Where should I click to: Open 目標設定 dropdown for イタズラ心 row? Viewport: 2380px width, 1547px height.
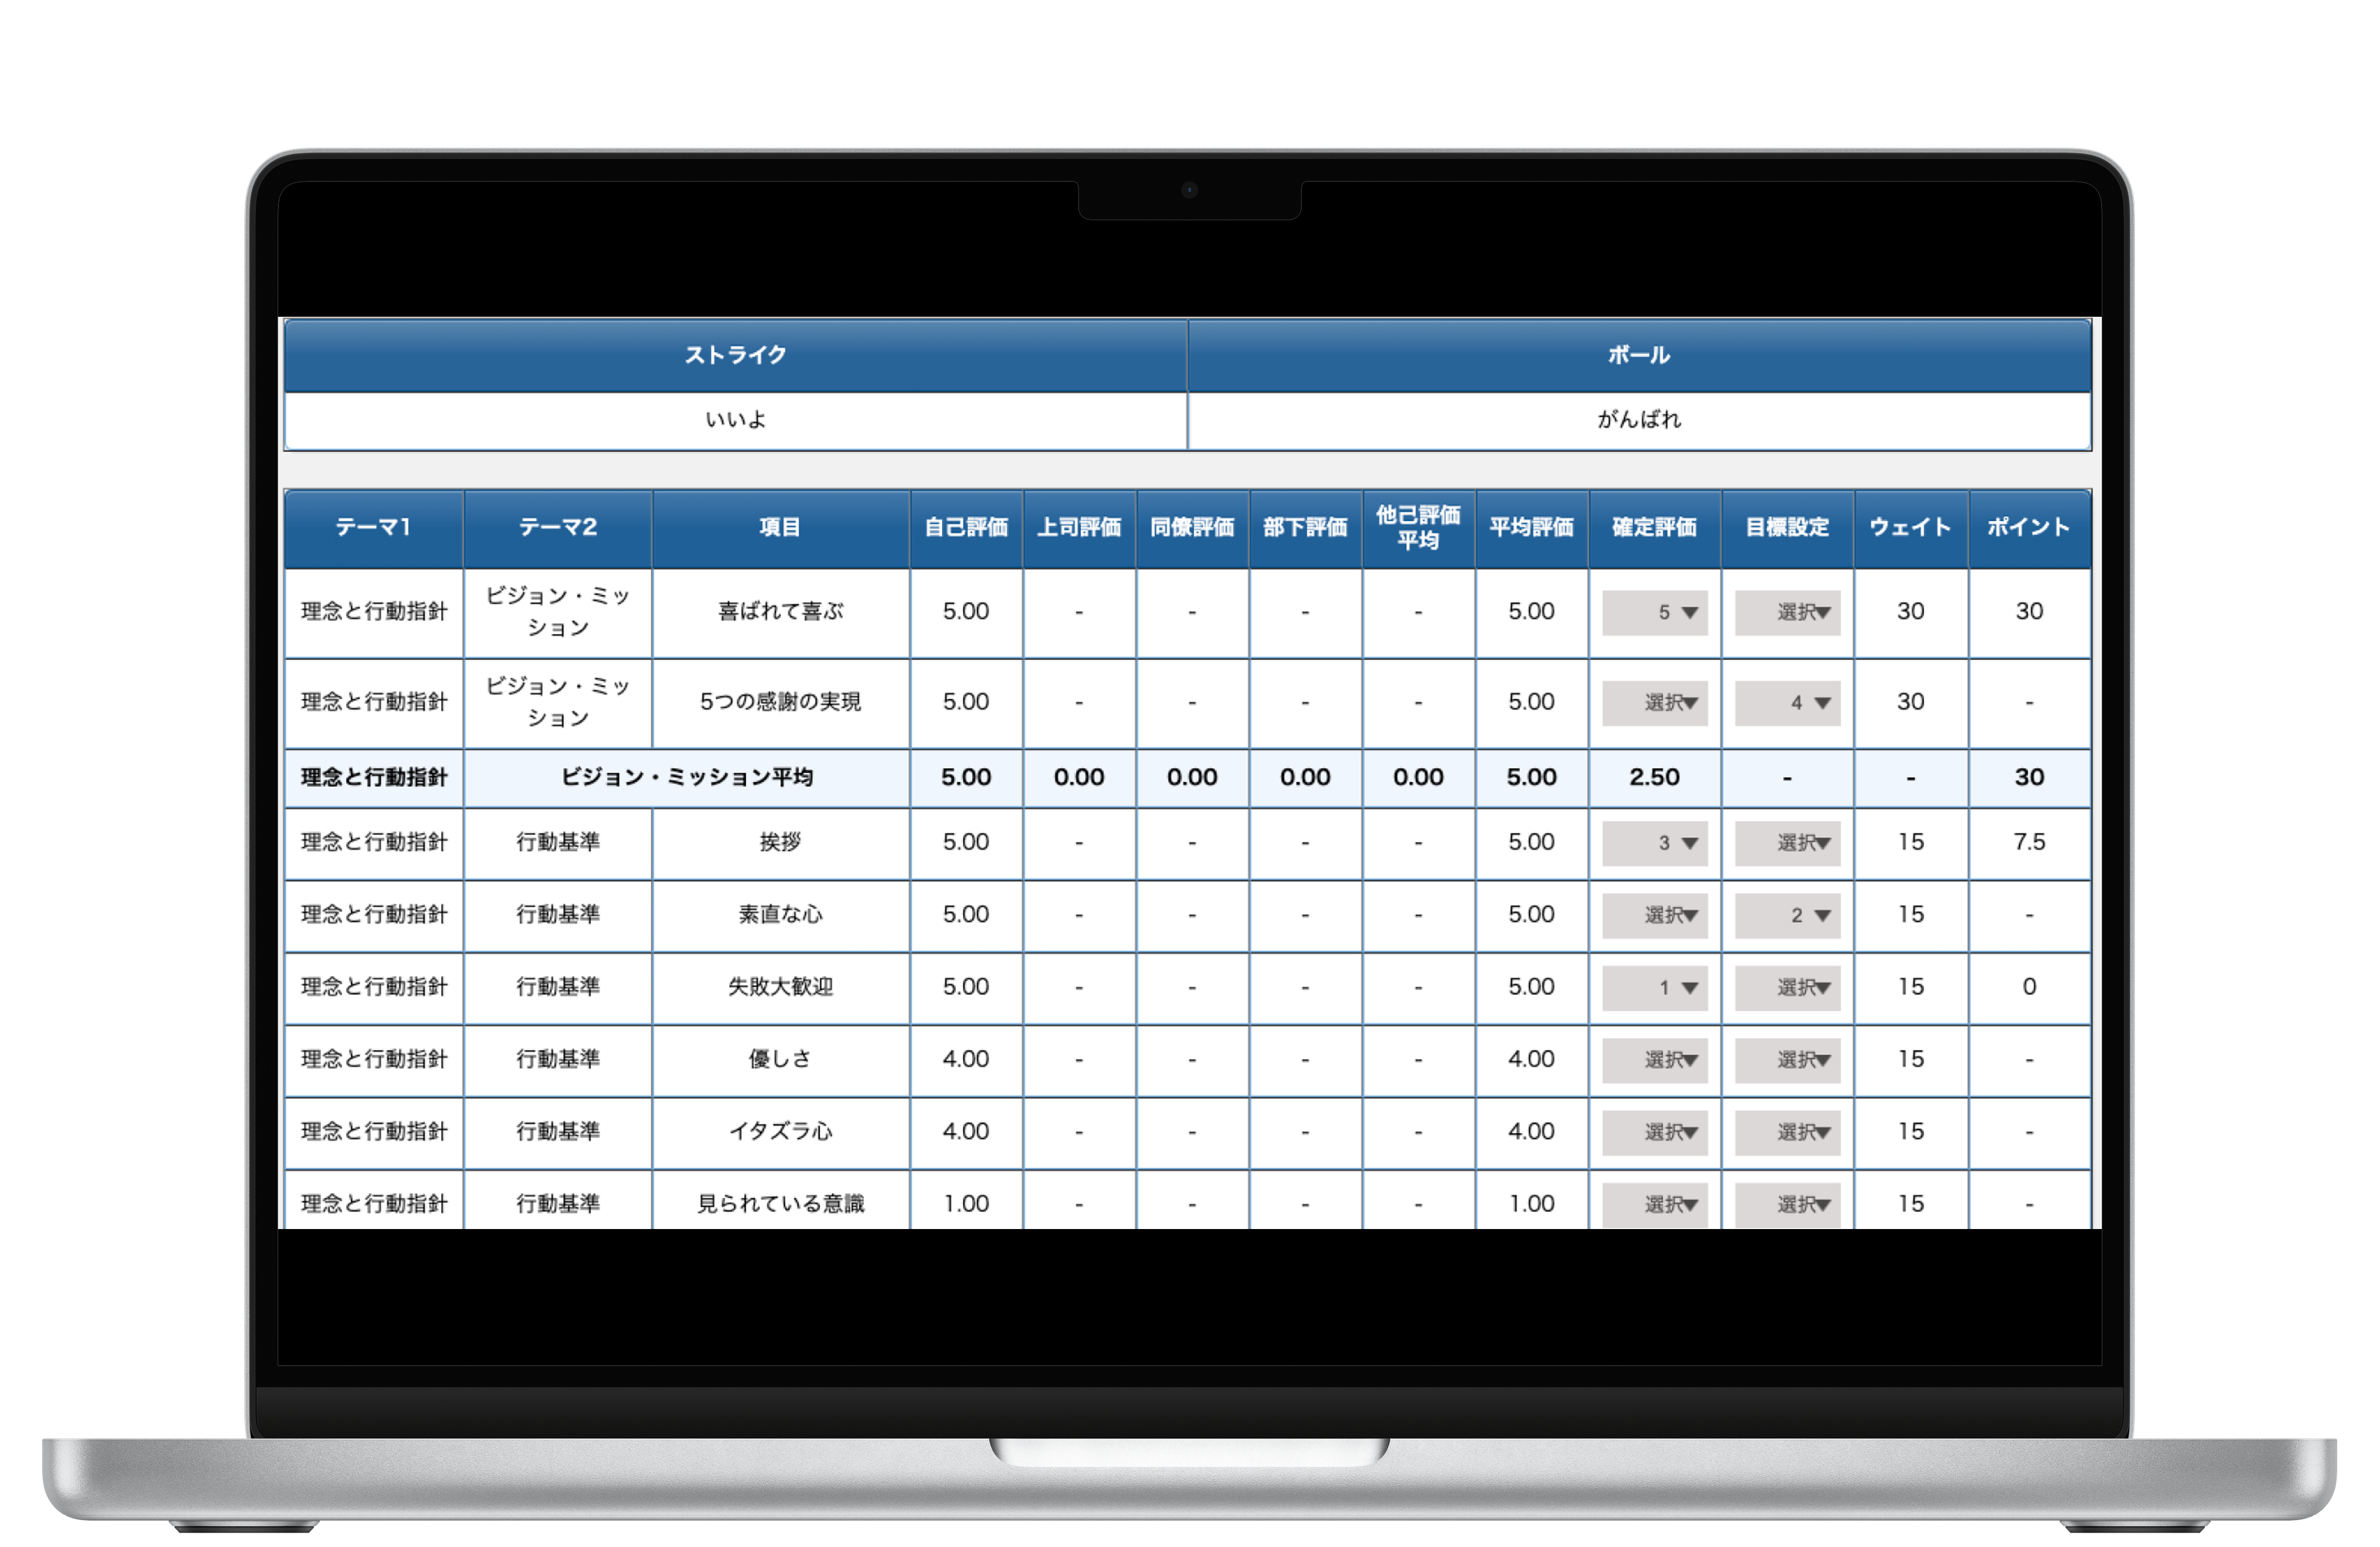tap(1787, 1132)
